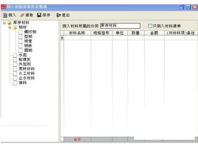Click the document icon beside 周转材料
The height and width of the screenshot is (144, 198).
click(15, 69)
